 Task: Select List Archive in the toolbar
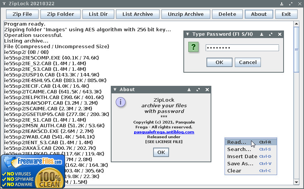(x=138, y=14)
